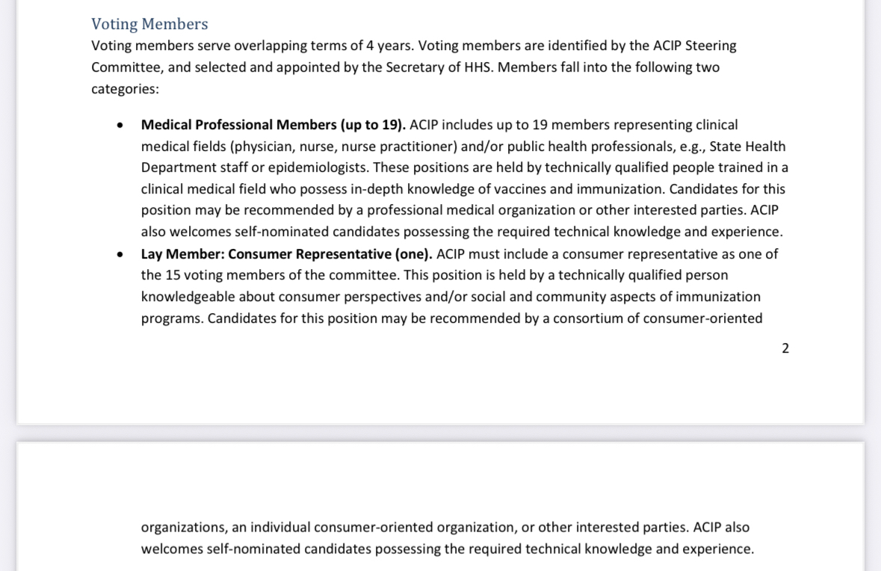The width and height of the screenshot is (881, 571).
Task: Click the "Voting Members" heading
Action: pos(149,24)
